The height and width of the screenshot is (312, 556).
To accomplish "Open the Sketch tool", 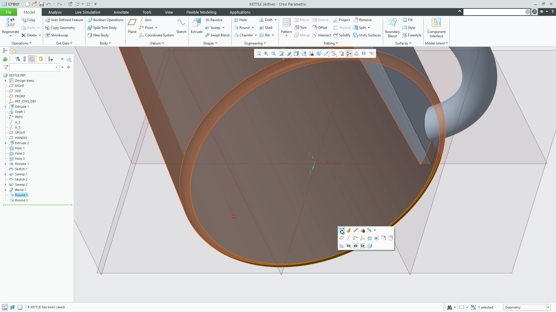I will click(x=181, y=26).
